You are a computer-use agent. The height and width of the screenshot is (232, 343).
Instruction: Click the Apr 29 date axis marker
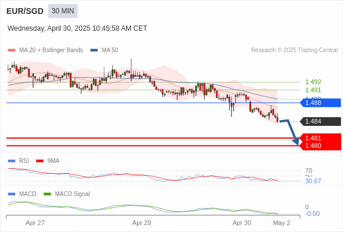tap(141, 223)
